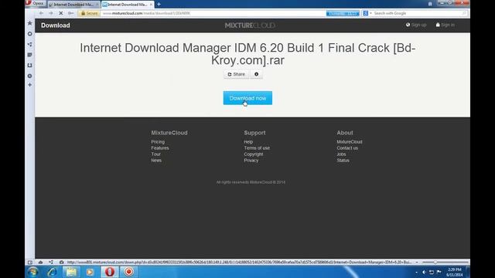
Task: Add a panel with sidebar plus icon
Action: 29,85
